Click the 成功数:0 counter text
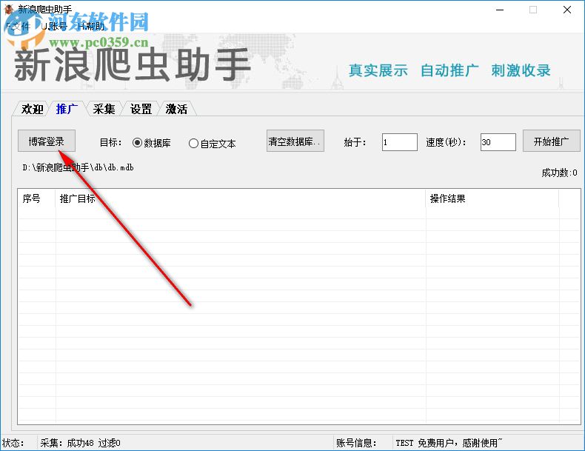 [x=559, y=173]
